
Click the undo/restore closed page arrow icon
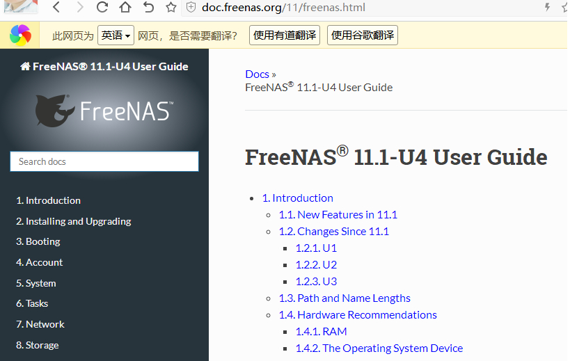point(148,7)
